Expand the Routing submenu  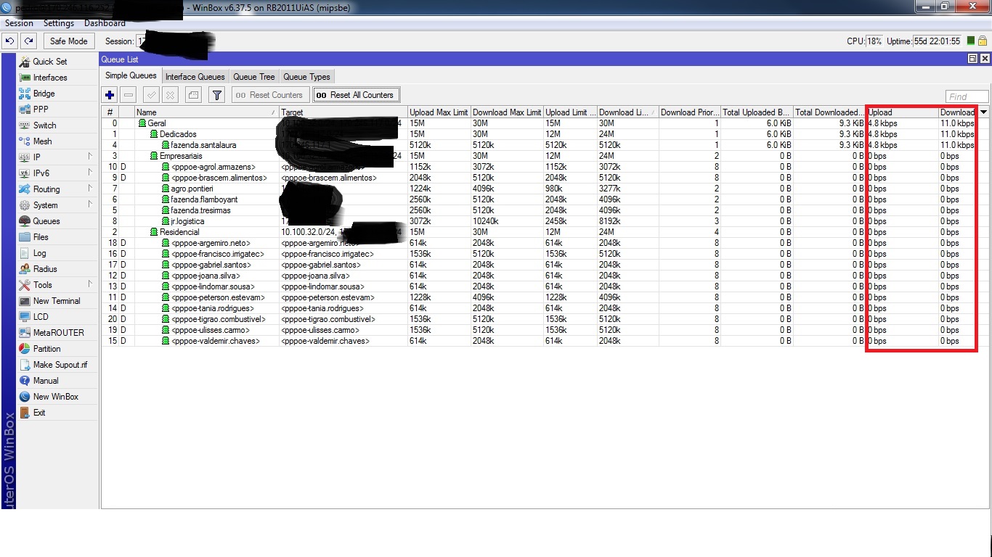coord(90,189)
